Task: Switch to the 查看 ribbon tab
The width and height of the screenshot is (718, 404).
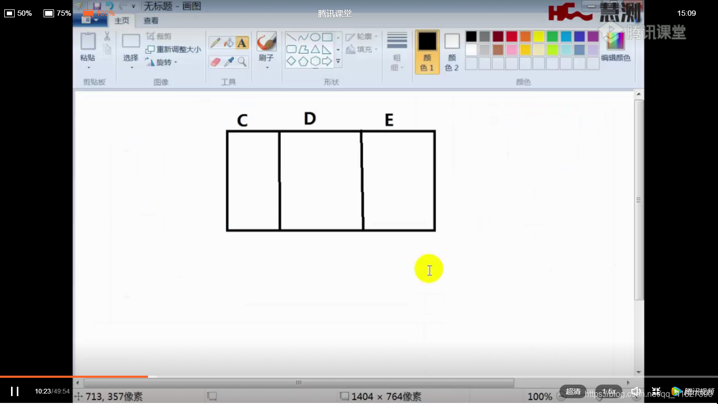Action: [x=150, y=20]
